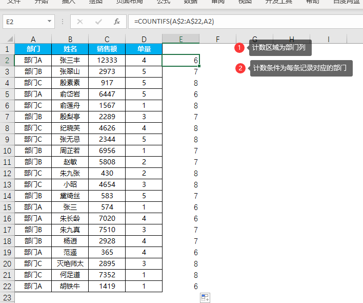Open the Name Box dropdown arrow
Image resolution: width=363 pixels, height=303 pixels.
point(49,22)
